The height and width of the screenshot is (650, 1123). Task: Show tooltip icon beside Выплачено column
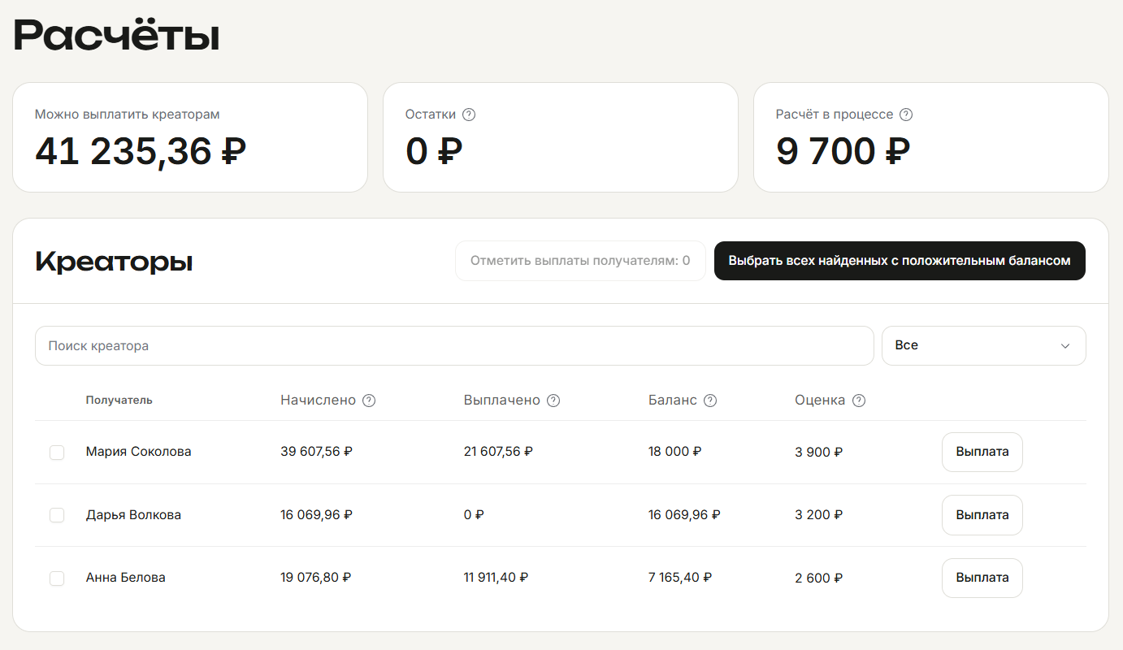(x=553, y=401)
